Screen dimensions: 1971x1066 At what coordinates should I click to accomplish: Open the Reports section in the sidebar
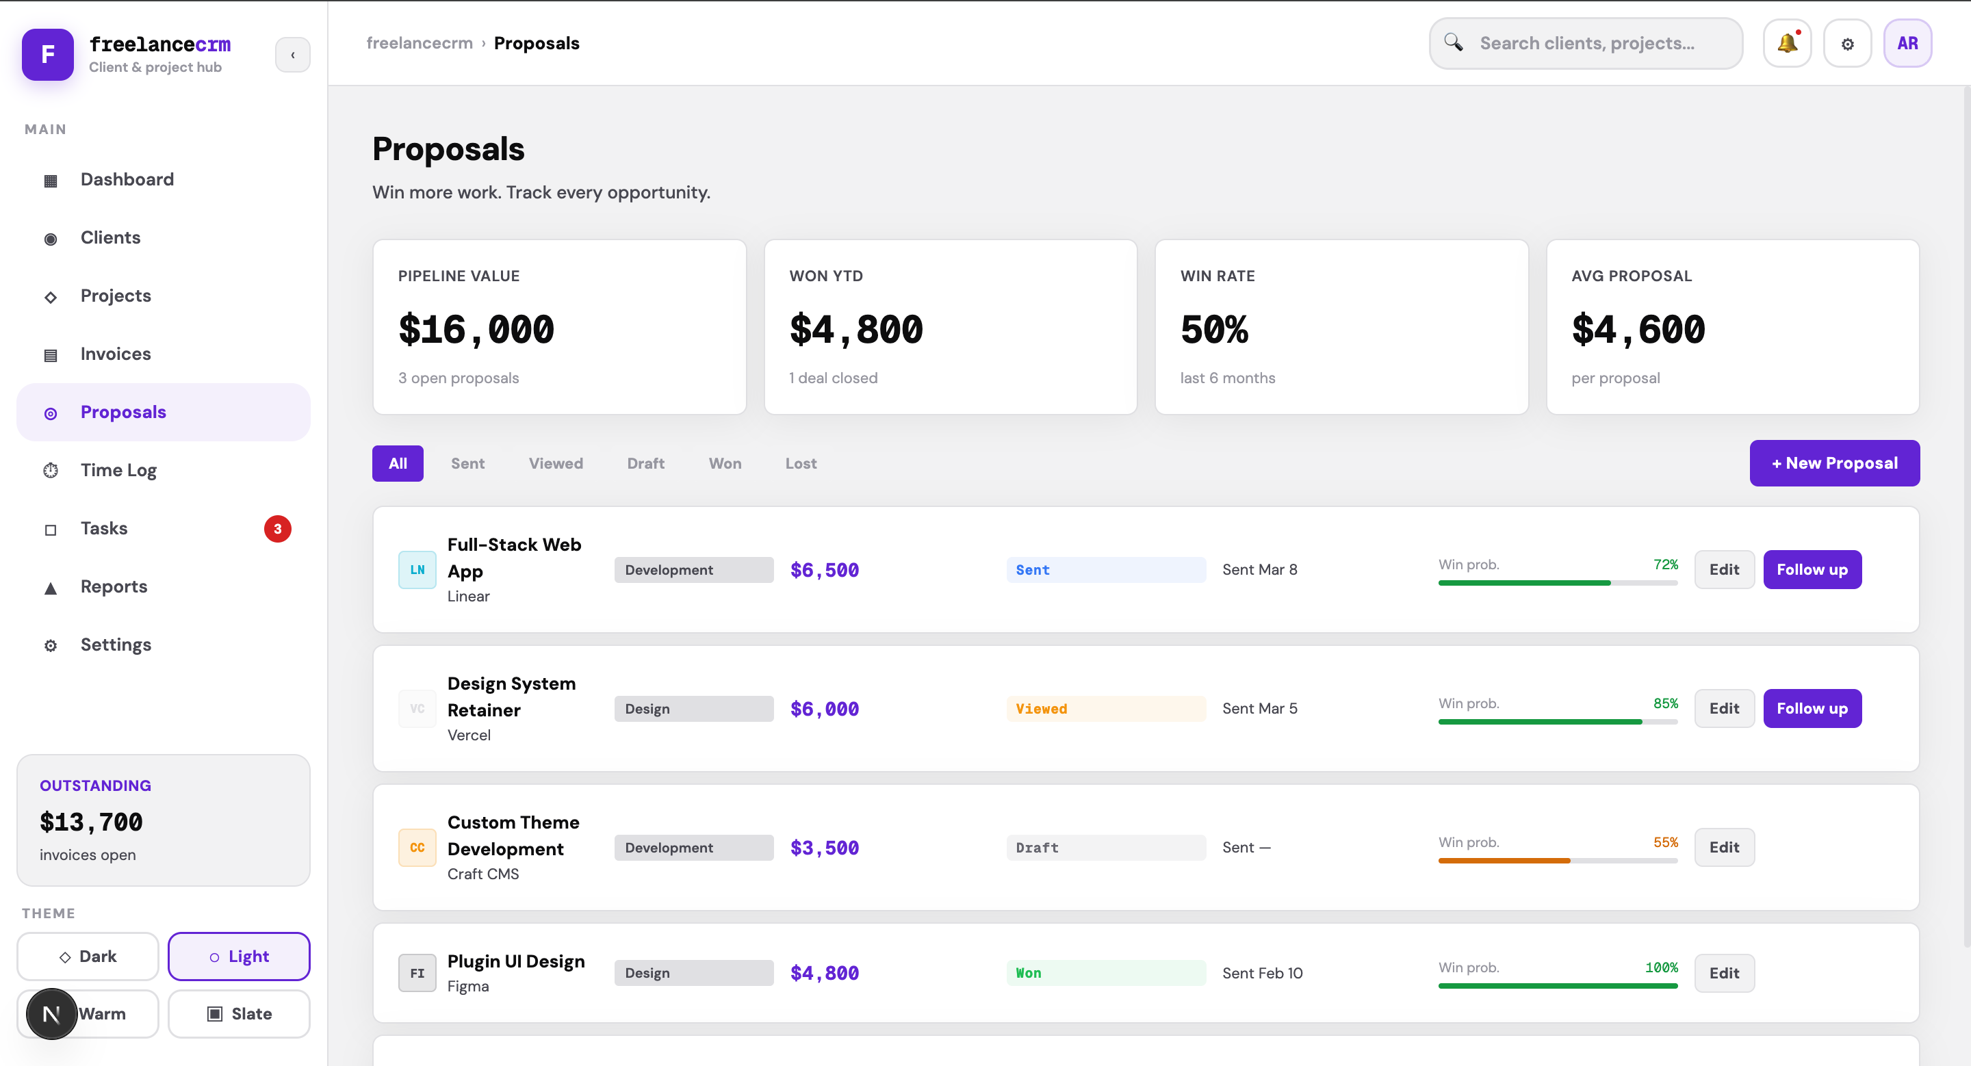pos(114,586)
